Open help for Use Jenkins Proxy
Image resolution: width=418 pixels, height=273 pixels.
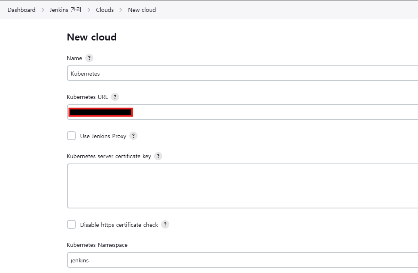(x=133, y=136)
